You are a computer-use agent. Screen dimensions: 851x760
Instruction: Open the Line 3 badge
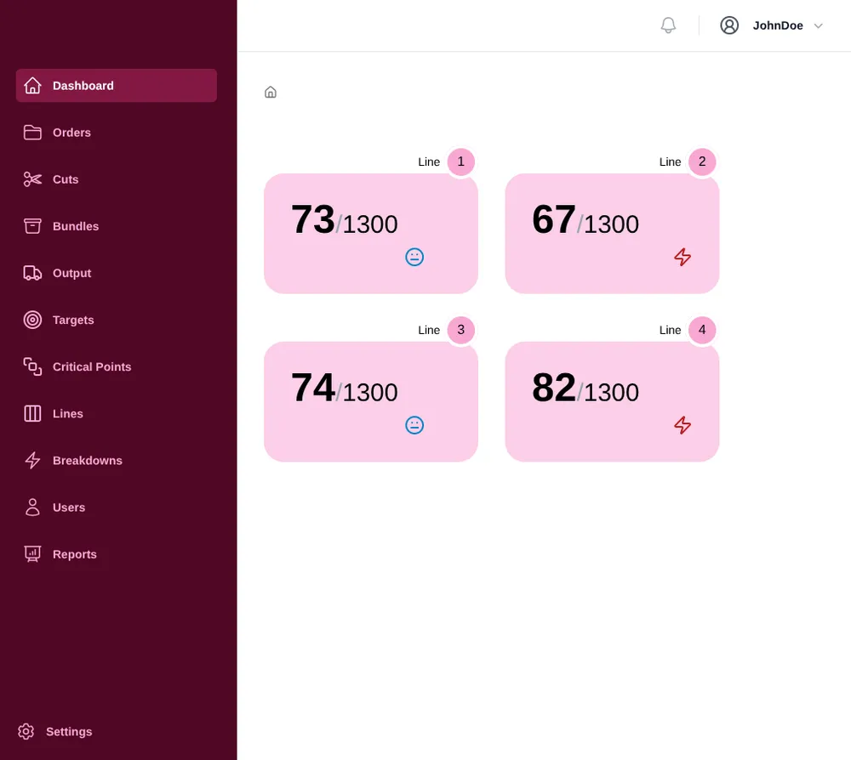[x=460, y=329]
